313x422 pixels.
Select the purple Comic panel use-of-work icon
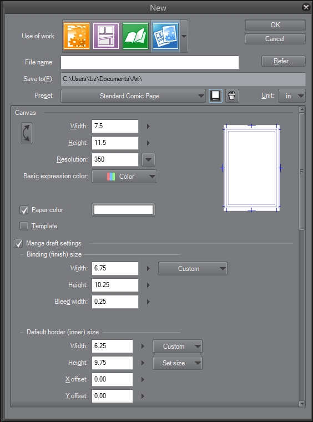(x=106, y=36)
